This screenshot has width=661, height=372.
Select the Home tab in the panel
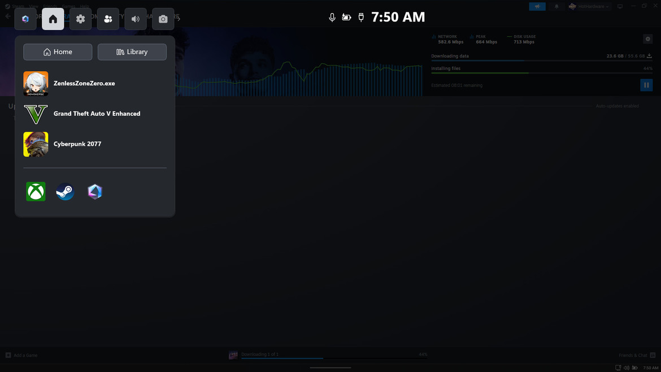coord(58,52)
